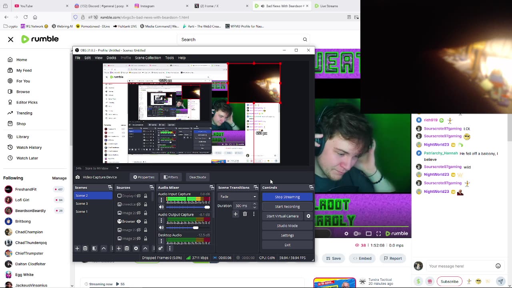Viewport: 512px width, 288px height.
Task: Float the Audio Mixer dock
Action: click(x=212, y=188)
